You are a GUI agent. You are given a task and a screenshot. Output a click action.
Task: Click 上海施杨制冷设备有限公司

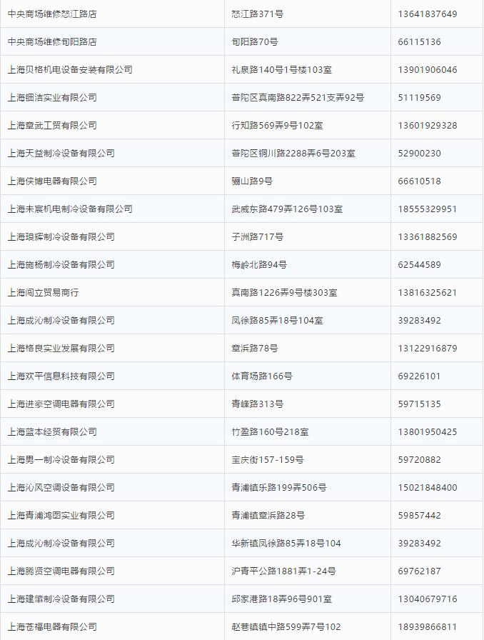click(61, 264)
